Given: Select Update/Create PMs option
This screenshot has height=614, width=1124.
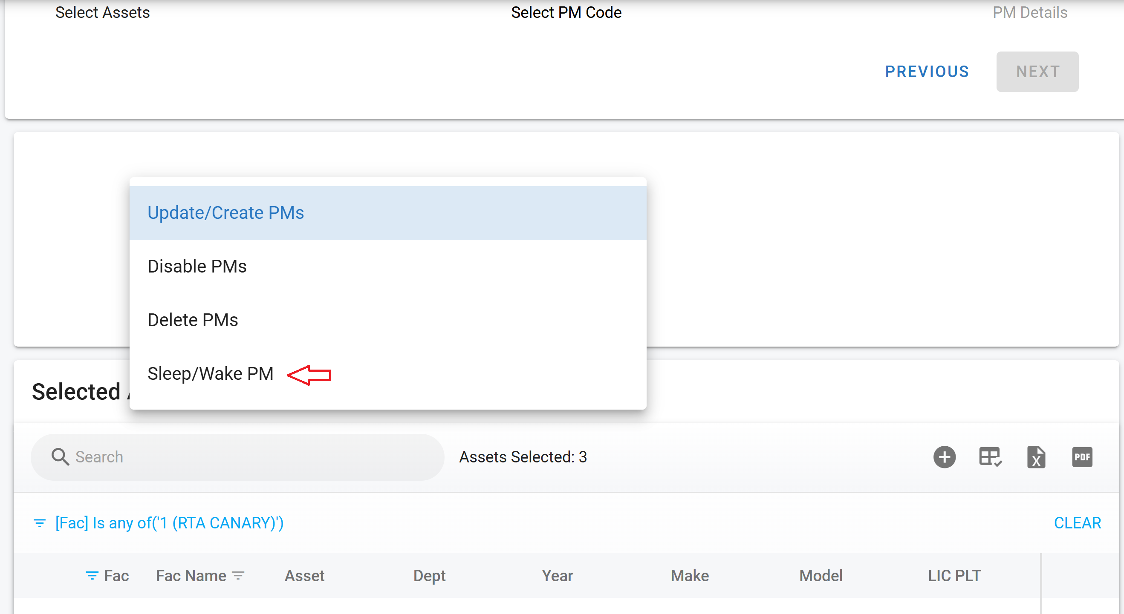Looking at the screenshot, I should [x=225, y=212].
